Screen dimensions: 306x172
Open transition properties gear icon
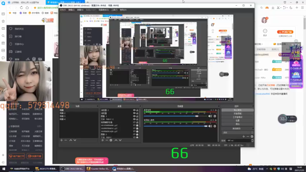pos(252,136)
